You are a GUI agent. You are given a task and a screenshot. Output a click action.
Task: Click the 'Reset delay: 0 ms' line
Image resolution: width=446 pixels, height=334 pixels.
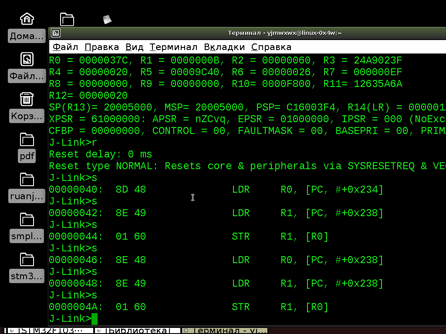(x=101, y=154)
